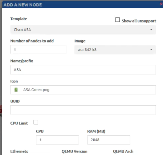
Task: Click the Number of nodes to add field
Action: (x=38, y=50)
